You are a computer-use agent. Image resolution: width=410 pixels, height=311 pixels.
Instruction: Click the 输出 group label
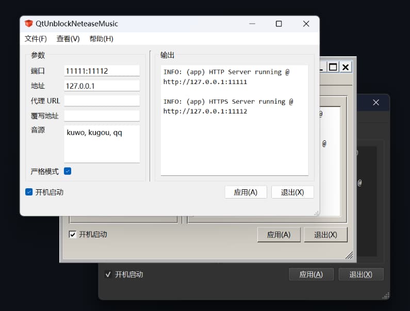point(167,55)
